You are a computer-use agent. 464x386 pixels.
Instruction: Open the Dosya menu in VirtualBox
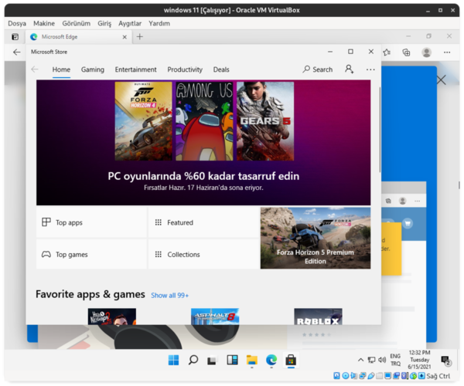coord(17,23)
